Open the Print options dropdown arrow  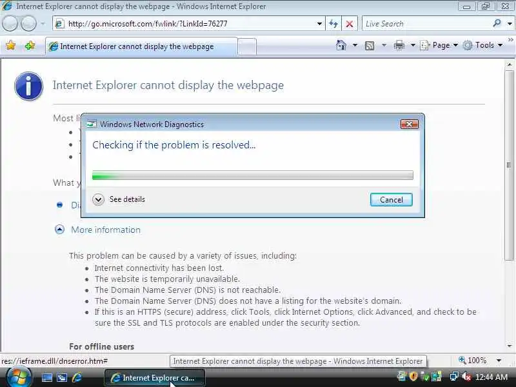pos(413,45)
